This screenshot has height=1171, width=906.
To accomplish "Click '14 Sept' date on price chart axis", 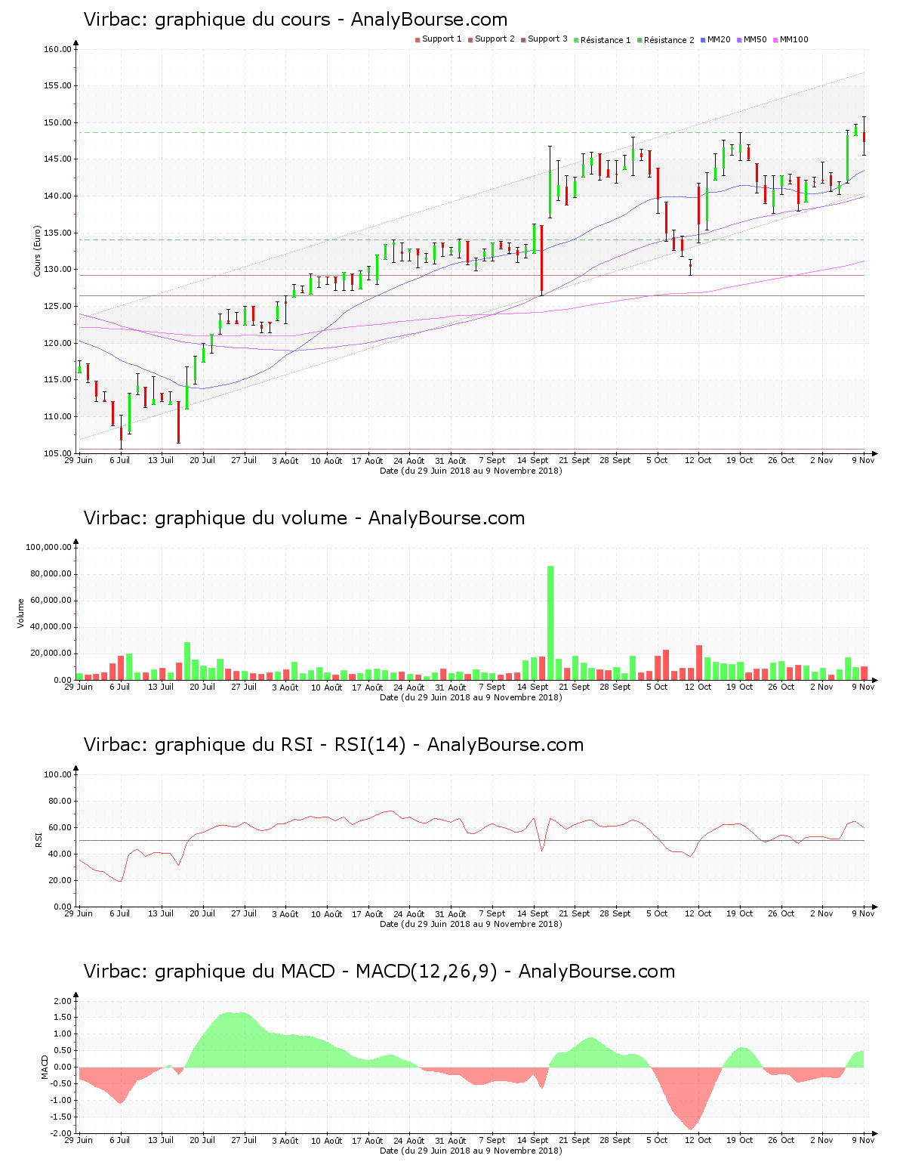I will point(533,460).
